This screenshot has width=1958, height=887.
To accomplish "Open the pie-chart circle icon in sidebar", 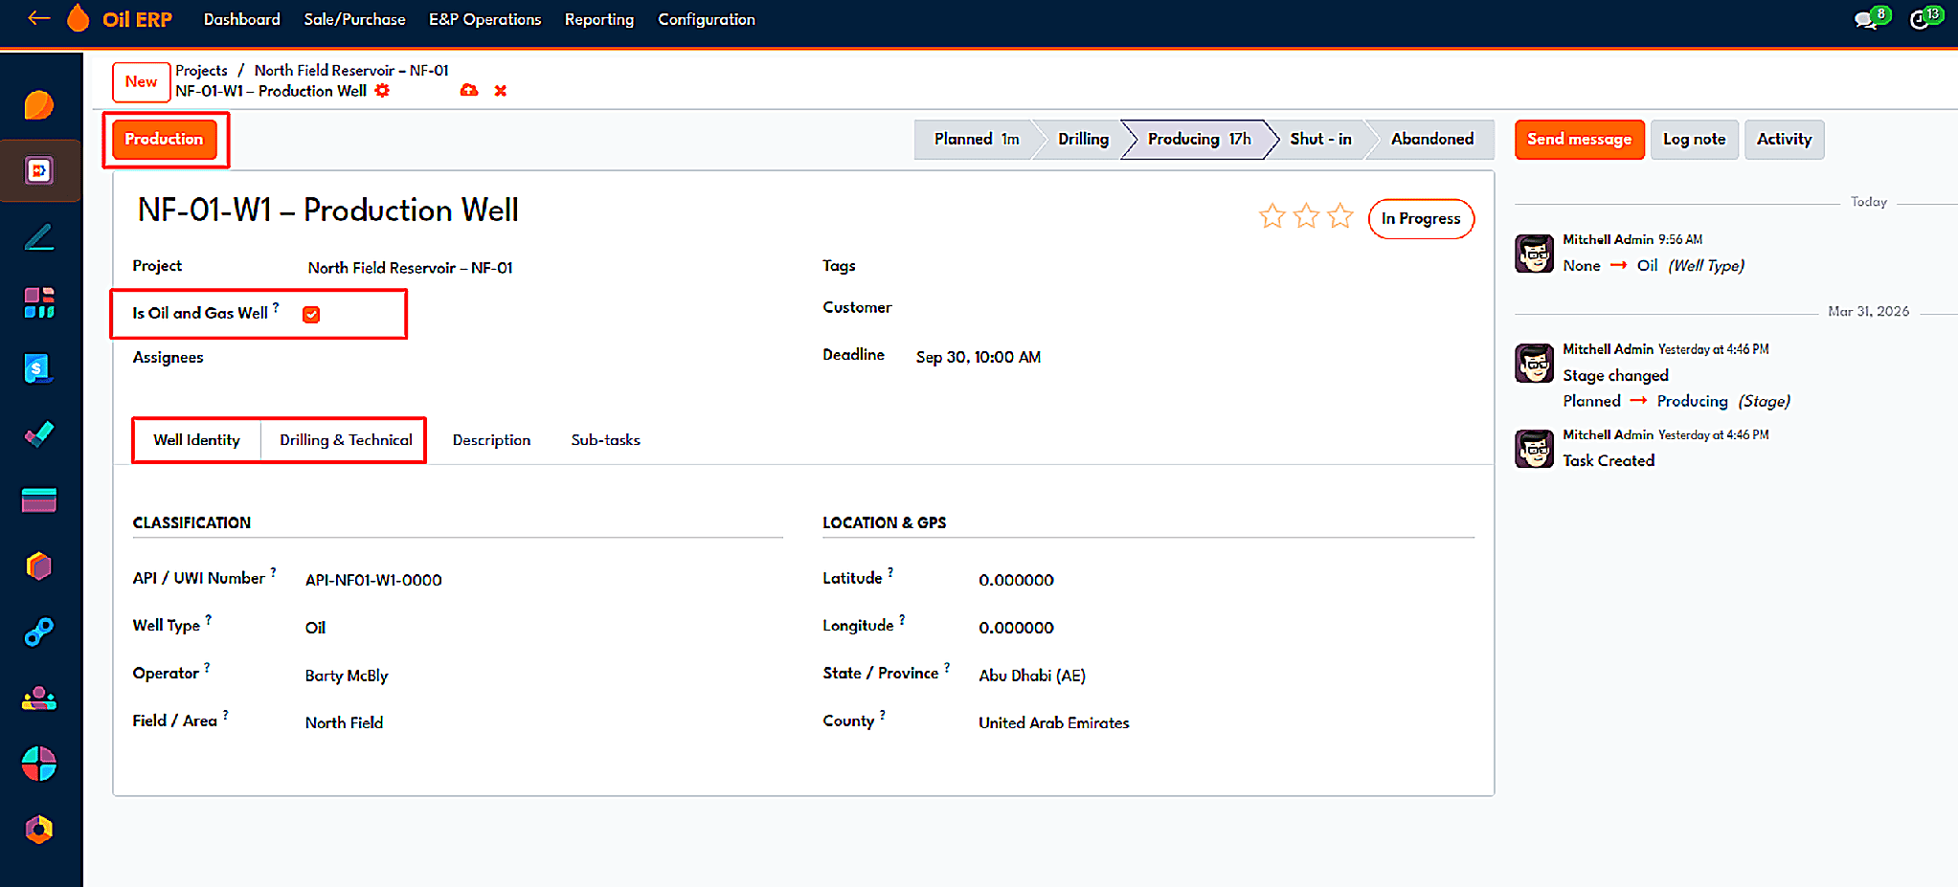I will (38, 764).
